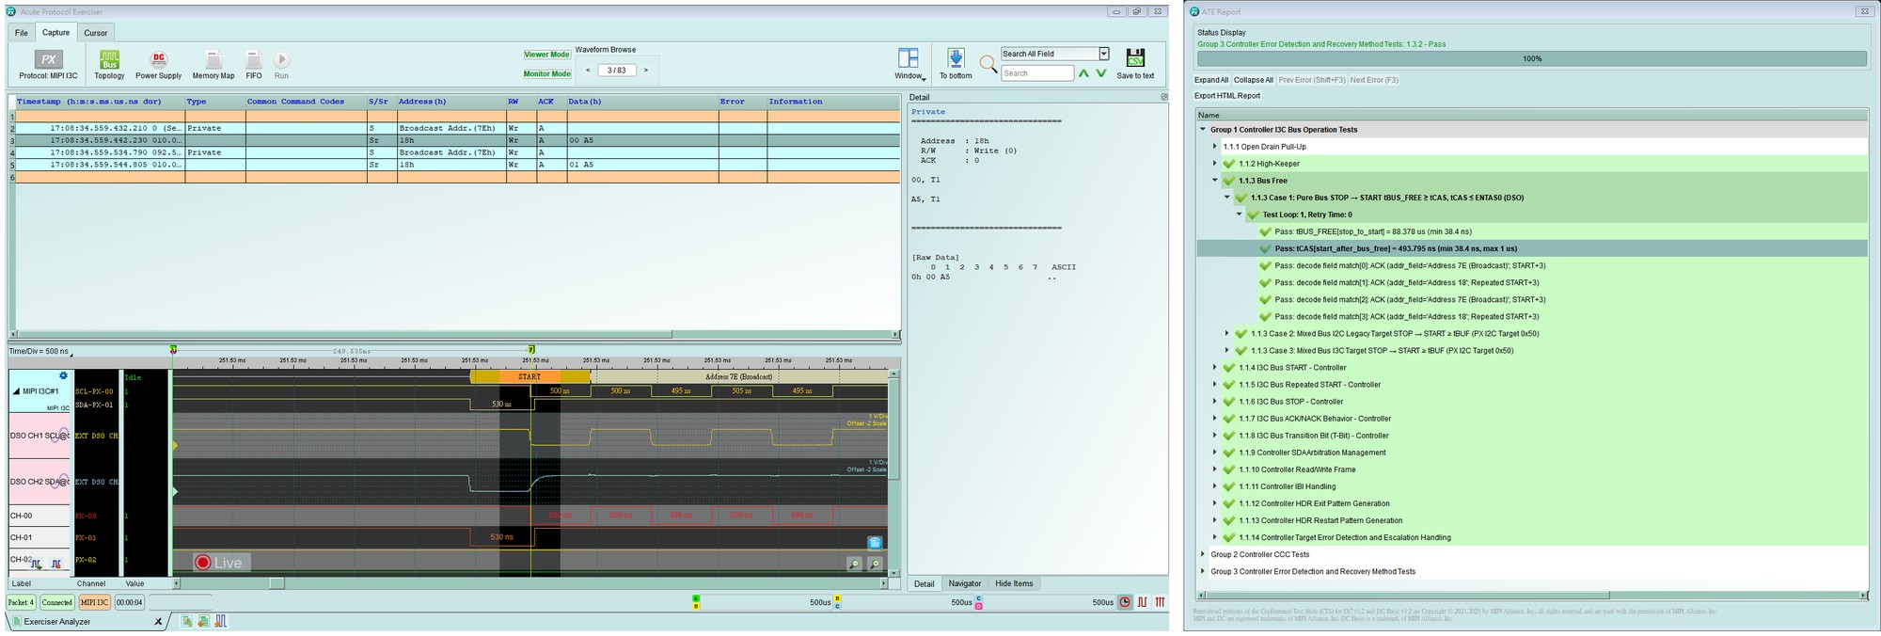The width and height of the screenshot is (1881, 636).
Task: Open the Navigator tab
Action: pos(964,584)
